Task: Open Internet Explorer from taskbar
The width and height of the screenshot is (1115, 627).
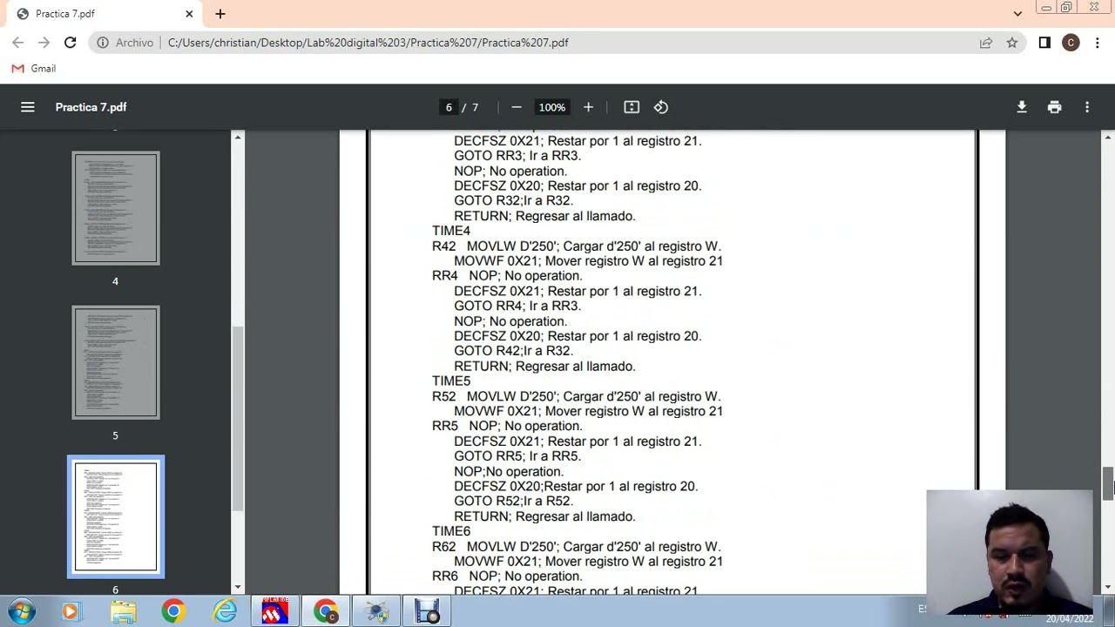Action: click(225, 612)
